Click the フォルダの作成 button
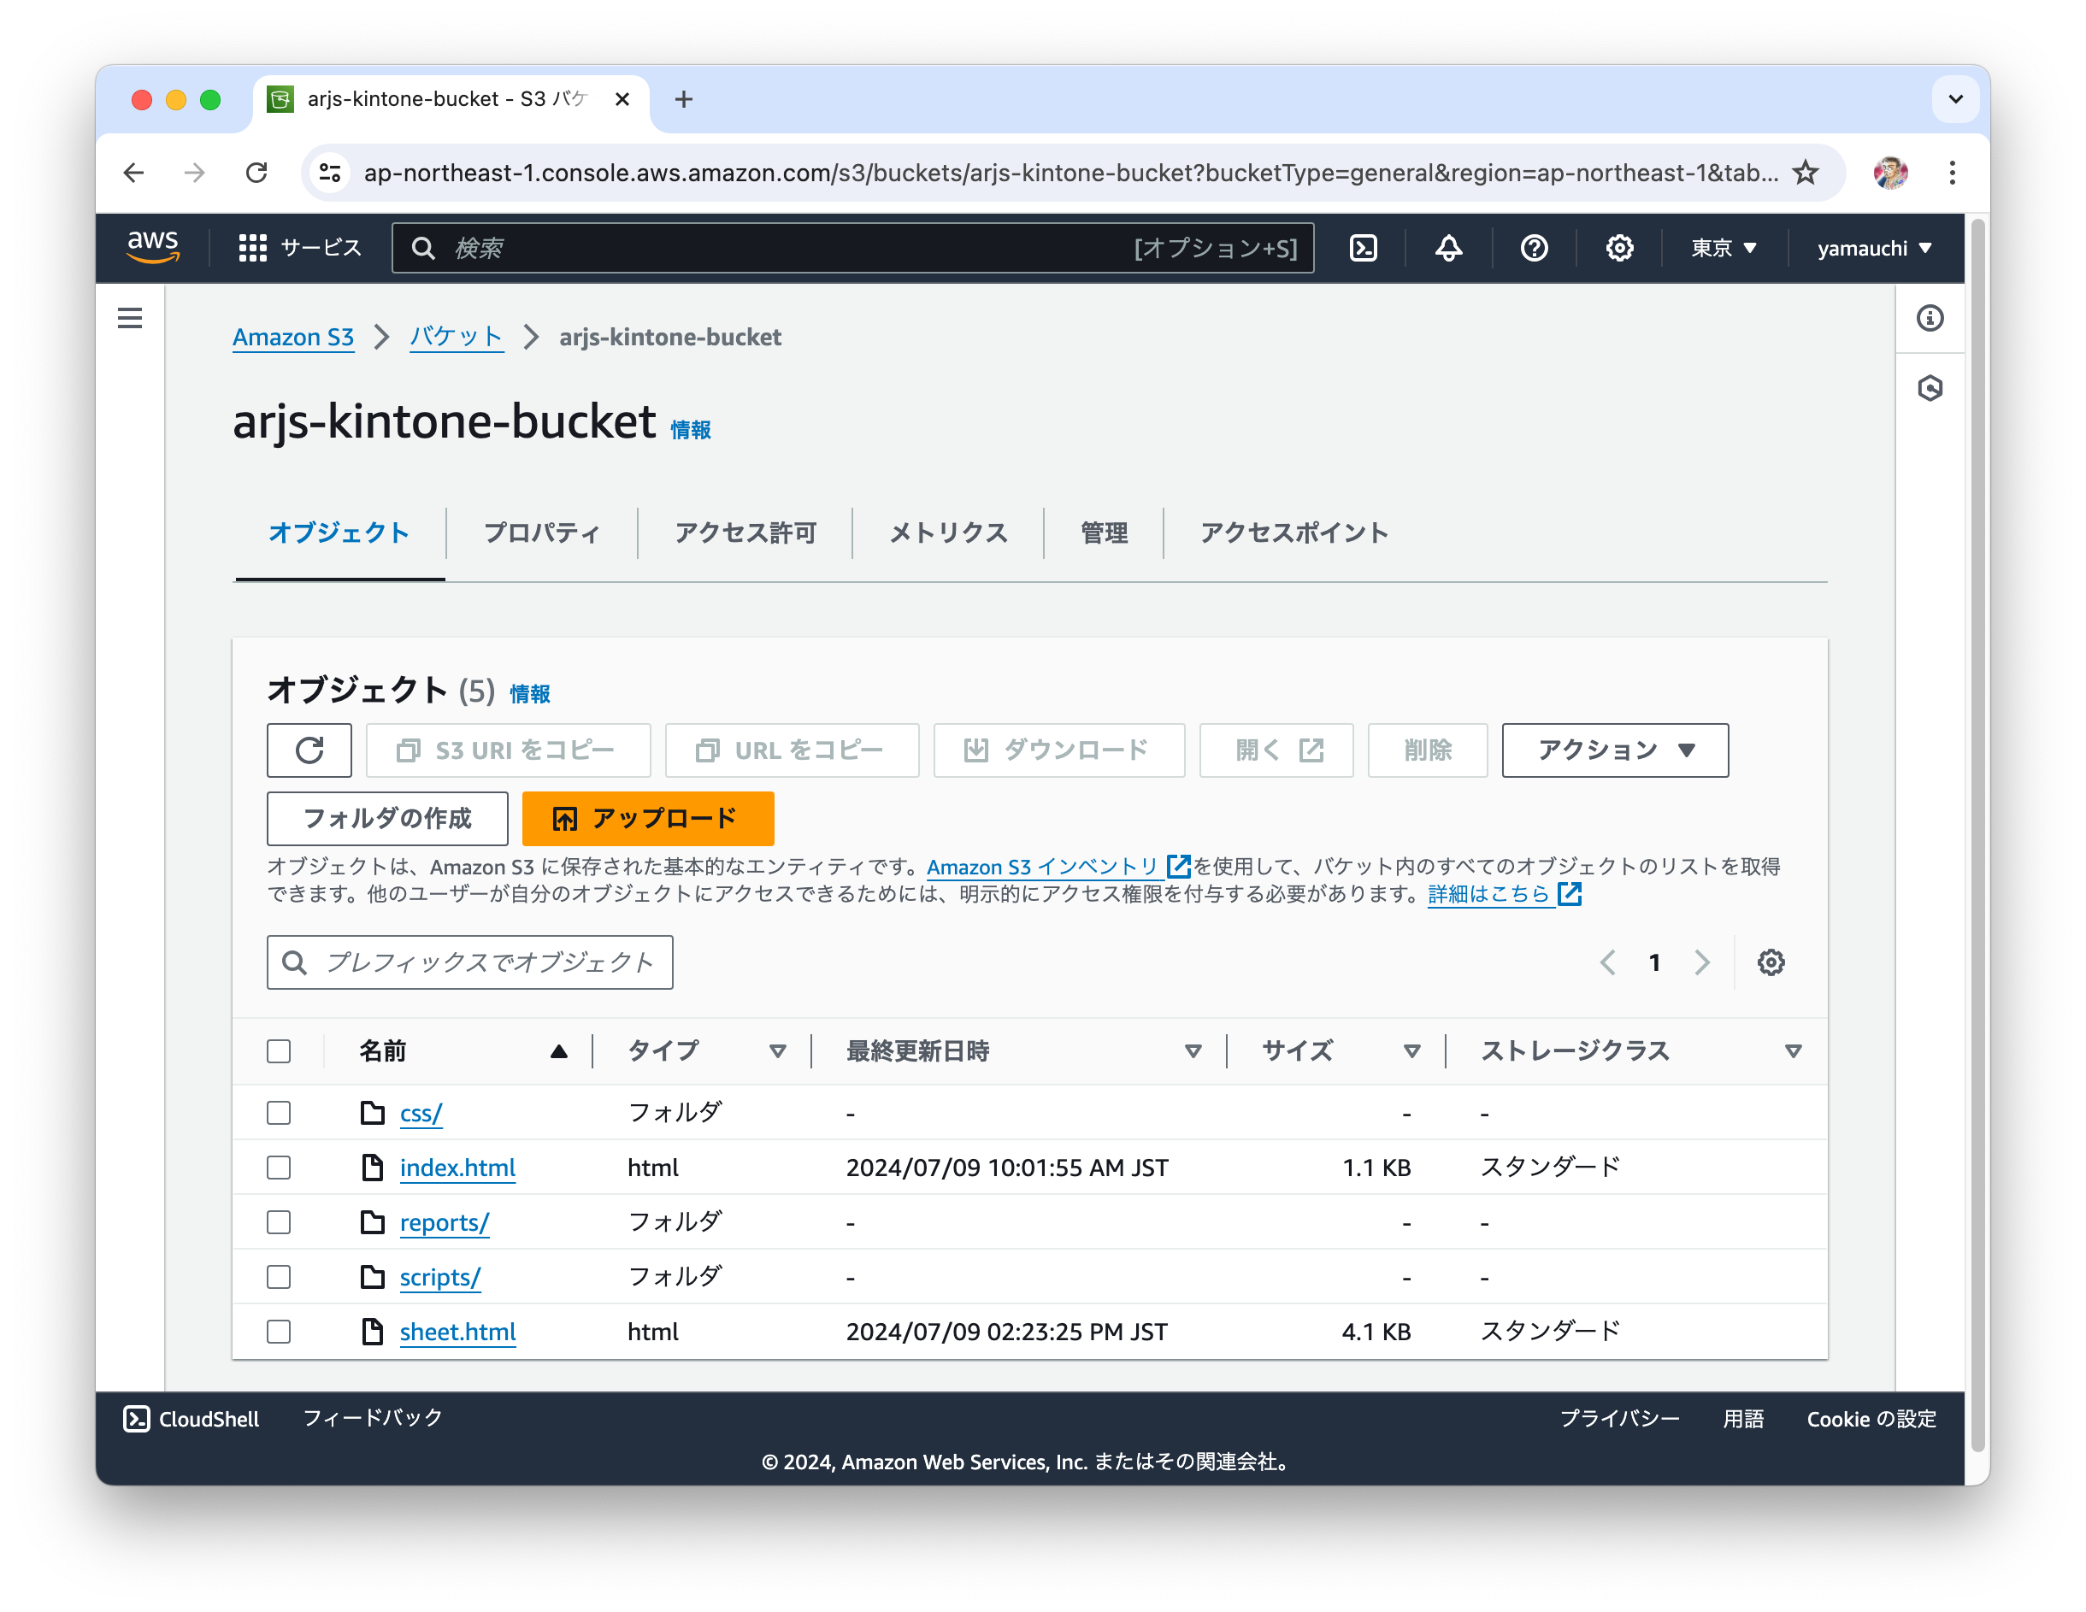The width and height of the screenshot is (2086, 1612). 386,819
